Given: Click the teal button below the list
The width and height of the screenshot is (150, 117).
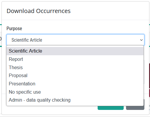Looking at the screenshot, I should pos(111,108).
